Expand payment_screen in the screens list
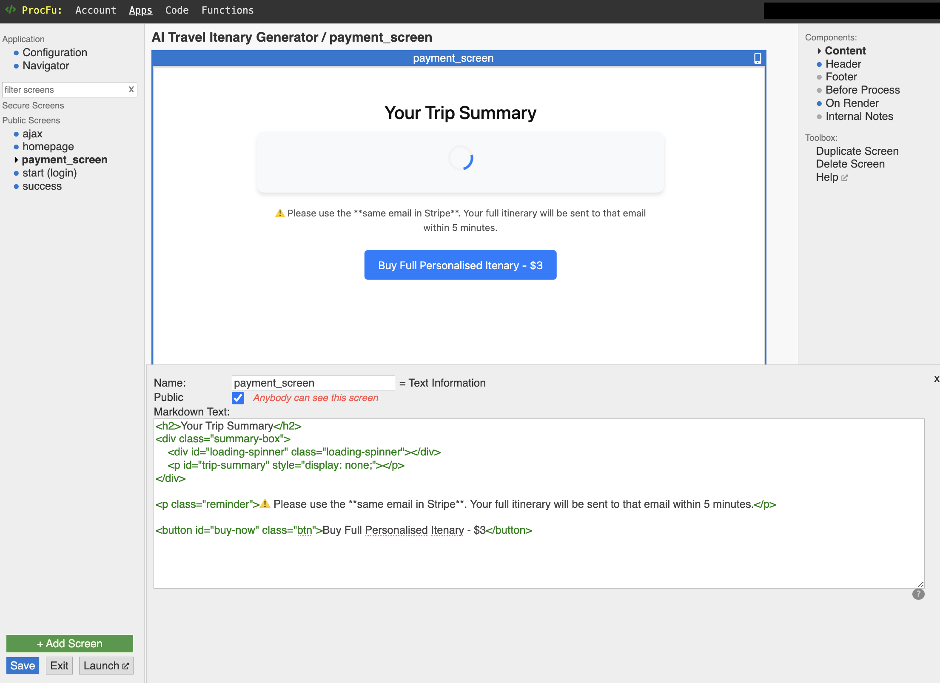Image resolution: width=940 pixels, height=683 pixels. coord(16,160)
